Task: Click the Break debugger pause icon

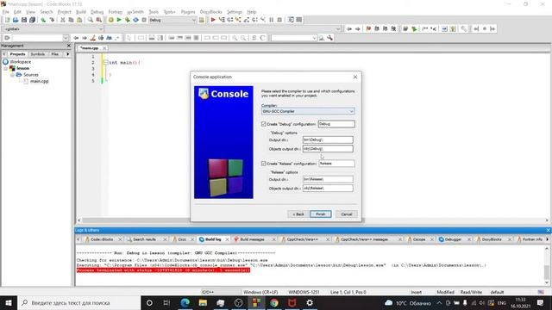Action: tap(272, 20)
